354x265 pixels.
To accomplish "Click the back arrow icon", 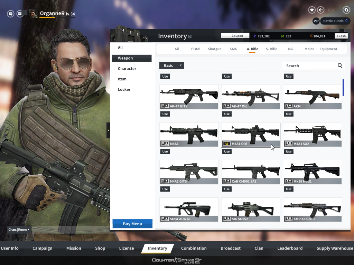I will (320, 10).
